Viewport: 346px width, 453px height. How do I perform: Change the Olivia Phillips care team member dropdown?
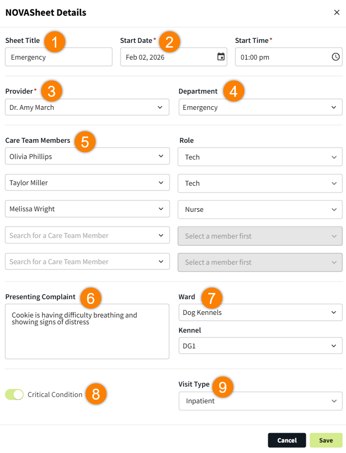87,156
